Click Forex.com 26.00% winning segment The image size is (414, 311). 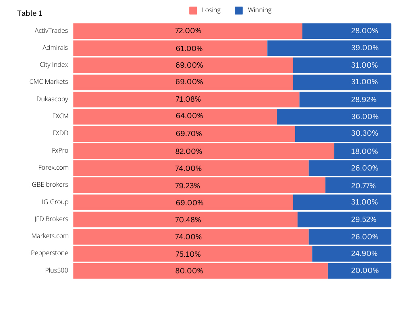tap(350, 168)
